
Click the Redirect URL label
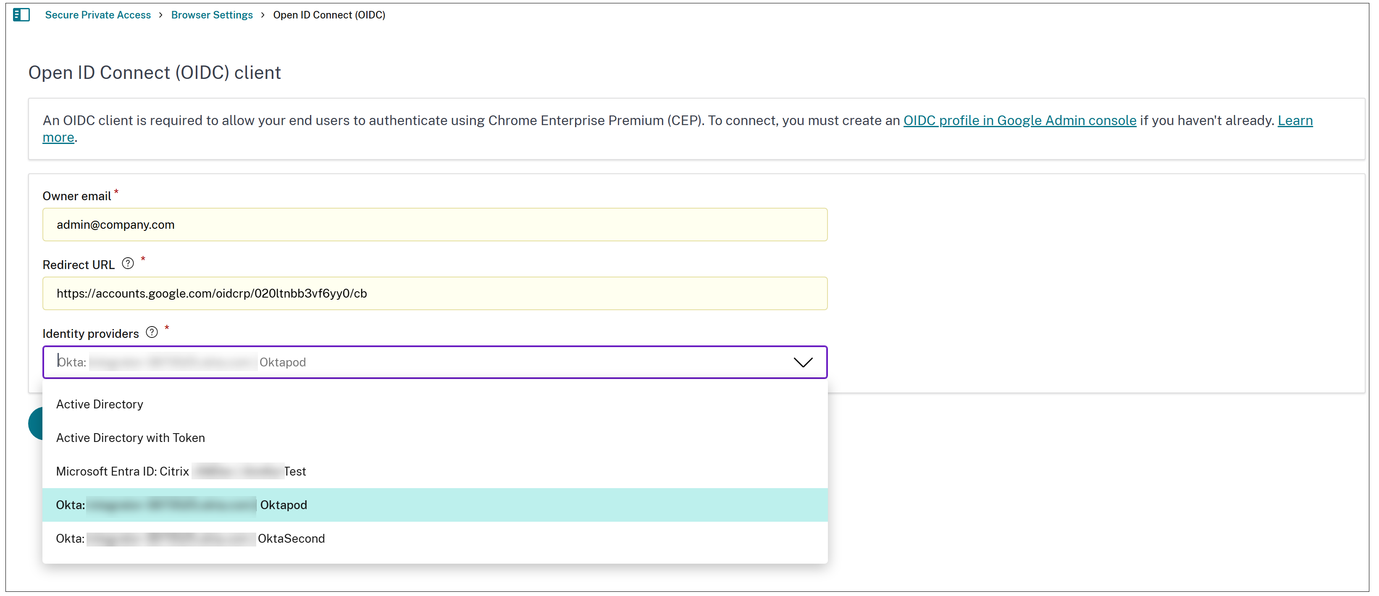79,265
